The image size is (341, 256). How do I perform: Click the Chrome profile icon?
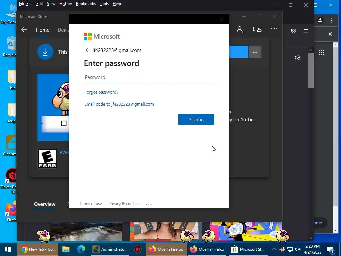tap(320, 20)
